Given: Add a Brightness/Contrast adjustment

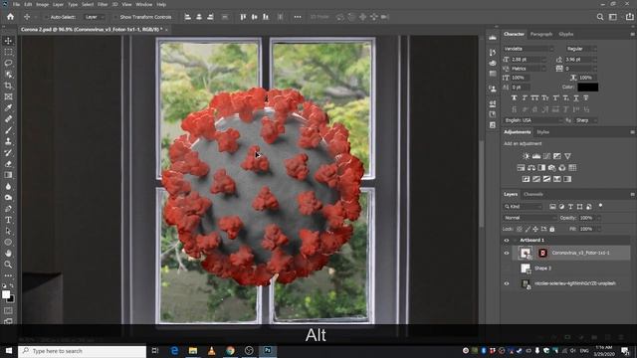Looking at the screenshot, I should click(x=527, y=156).
